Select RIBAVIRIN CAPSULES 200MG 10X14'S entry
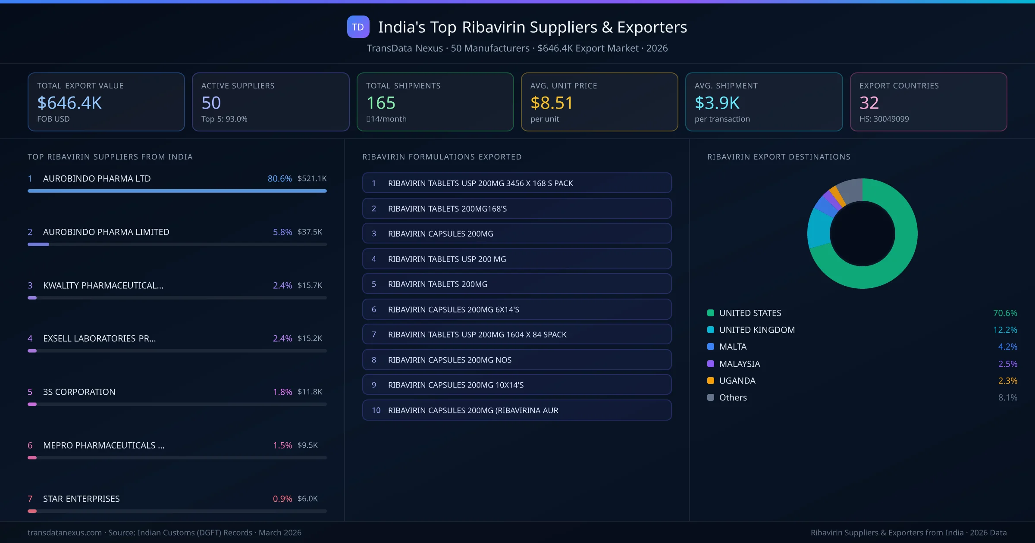 (x=517, y=385)
